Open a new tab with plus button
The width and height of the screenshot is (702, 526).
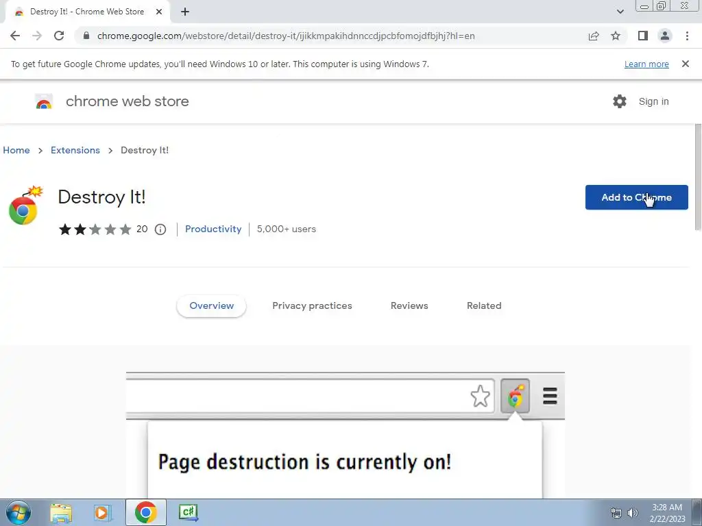tap(185, 12)
